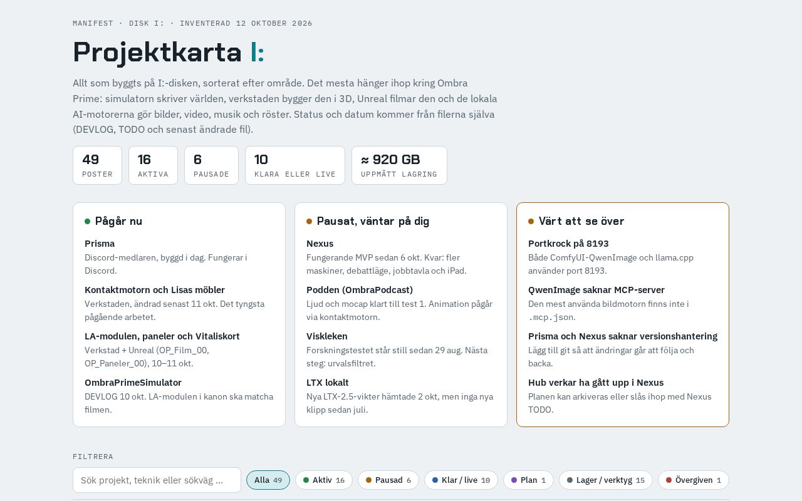Filter by Plan 1 status

(528, 480)
